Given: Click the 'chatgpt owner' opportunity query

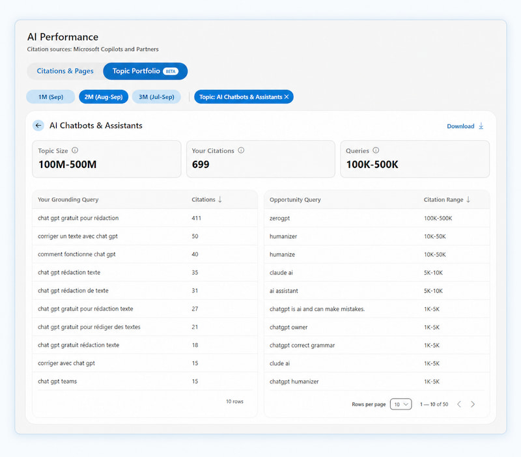Looking at the screenshot, I should coord(289,327).
